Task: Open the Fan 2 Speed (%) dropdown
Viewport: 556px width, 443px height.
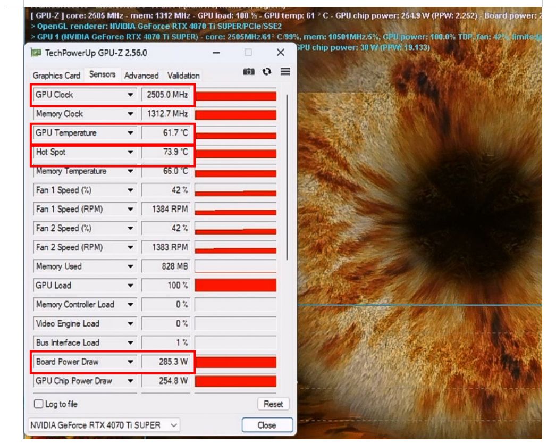Action: pos(130,228)
